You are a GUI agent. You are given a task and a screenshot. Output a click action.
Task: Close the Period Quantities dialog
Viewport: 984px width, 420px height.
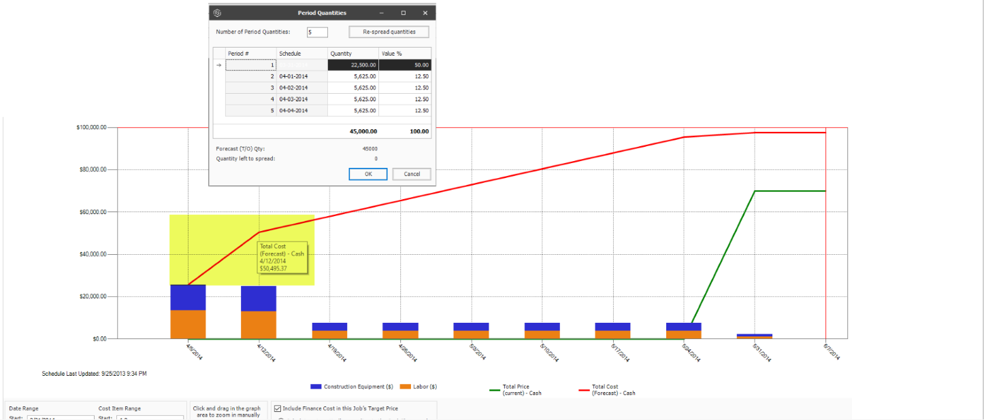pos(425,13)
